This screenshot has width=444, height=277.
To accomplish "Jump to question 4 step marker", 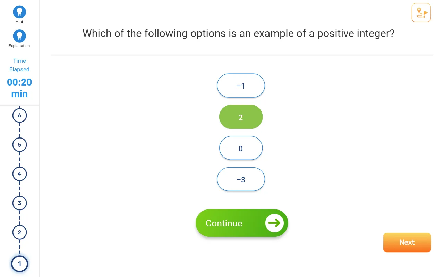I will (x=19, y=174).
